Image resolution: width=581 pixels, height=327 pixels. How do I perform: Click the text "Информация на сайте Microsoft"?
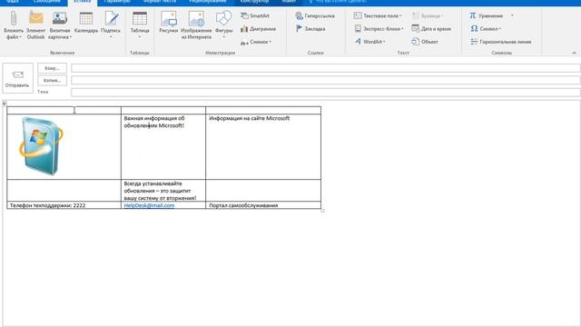click(249, 118)
